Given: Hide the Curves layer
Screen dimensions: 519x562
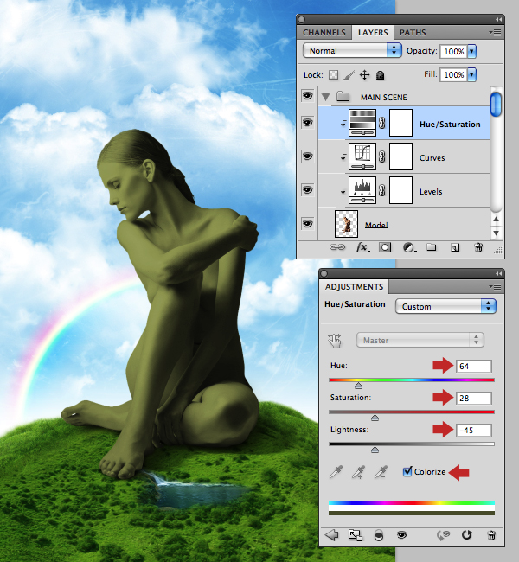Looking at the screenshot, I should 307,156.
